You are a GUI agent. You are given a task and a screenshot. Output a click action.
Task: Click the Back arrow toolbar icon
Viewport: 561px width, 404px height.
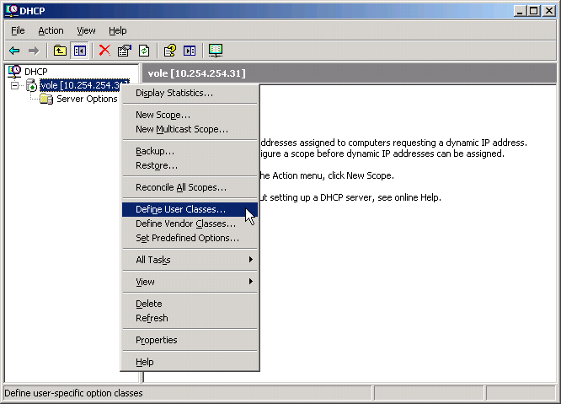coord(14,51)
